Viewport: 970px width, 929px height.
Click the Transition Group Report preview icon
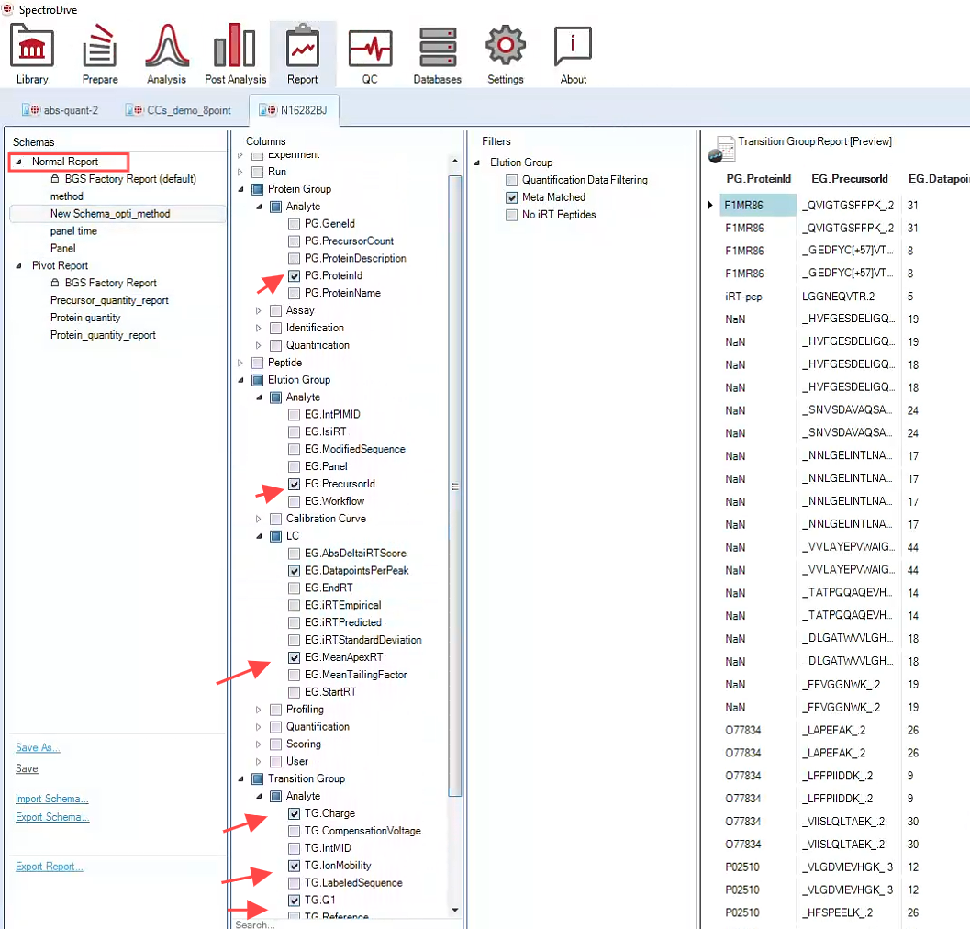click(720, 149)
